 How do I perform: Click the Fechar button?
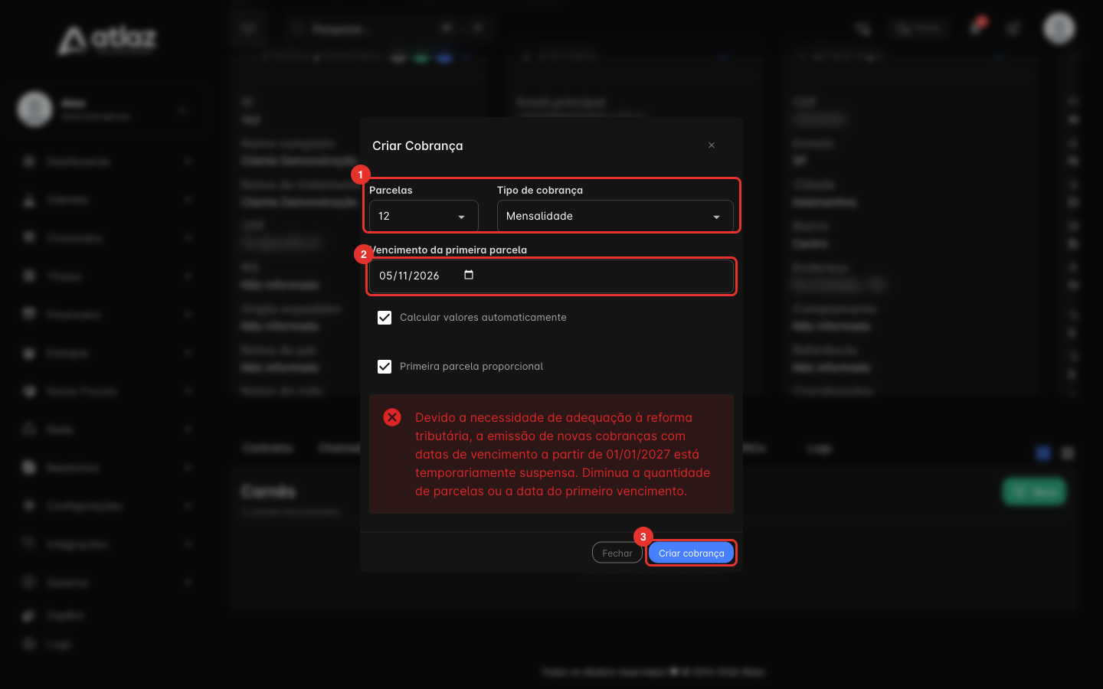pyautogui.click(x=617, y=553)
